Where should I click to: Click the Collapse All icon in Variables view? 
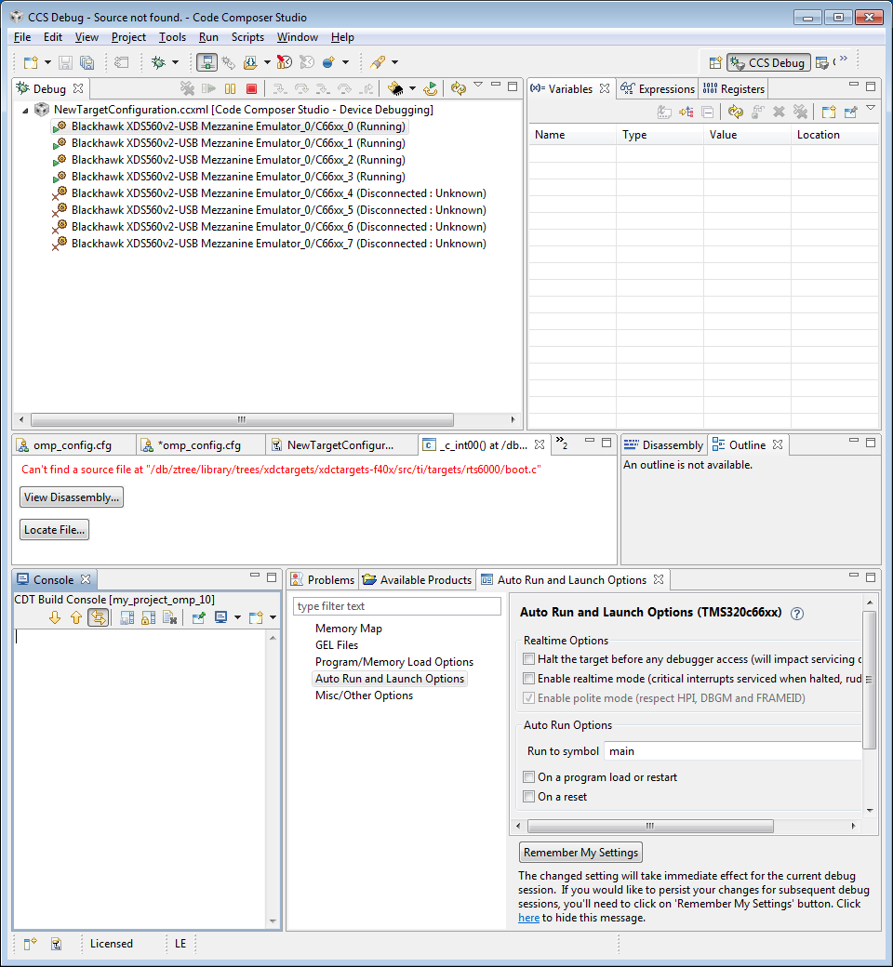(x=707, y=112)
